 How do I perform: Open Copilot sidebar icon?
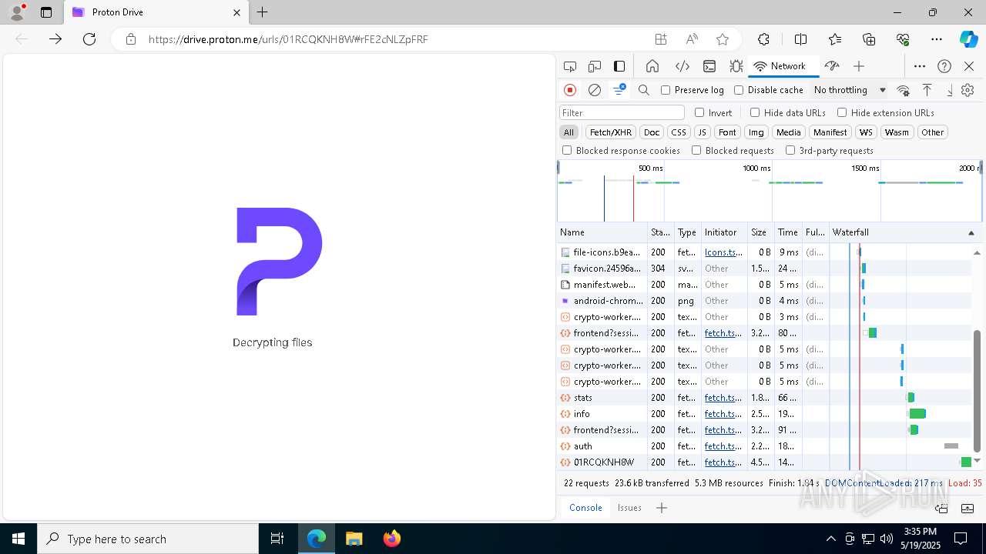pos(968,39)
